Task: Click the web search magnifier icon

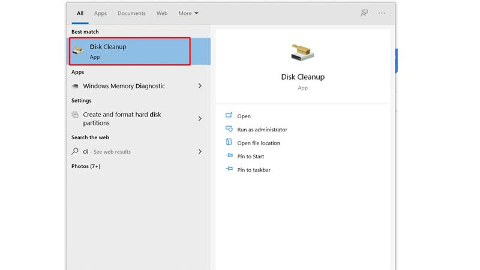Action: tap(76, 152)
